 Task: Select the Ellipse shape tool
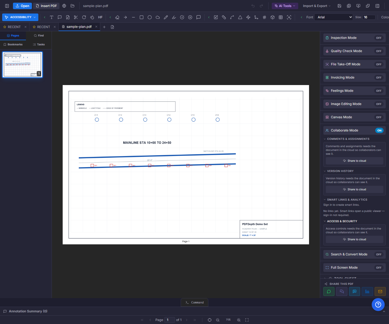pos(150,17)
